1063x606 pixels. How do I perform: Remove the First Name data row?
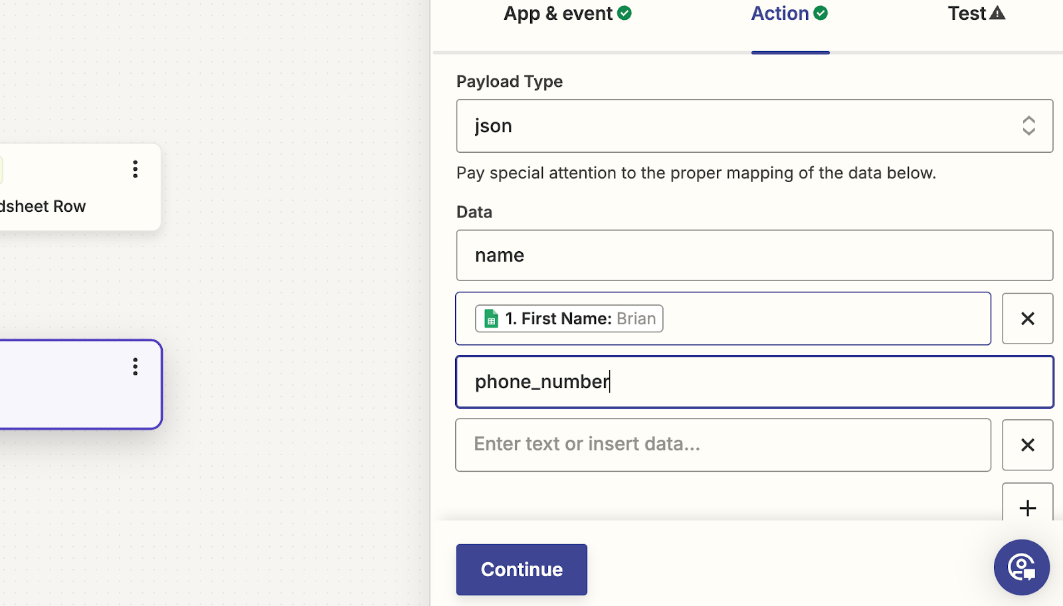click(x=1027, y=318)
